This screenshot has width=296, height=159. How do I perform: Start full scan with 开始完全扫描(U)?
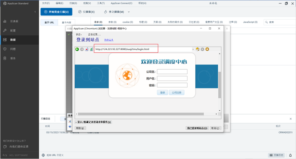[x=56, y=12]
